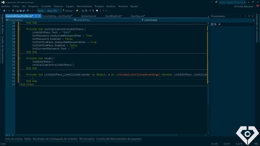This screenshot has width=260, height=146.
Task: Open the Herramientas menu
Action: (x=84, y=6)
